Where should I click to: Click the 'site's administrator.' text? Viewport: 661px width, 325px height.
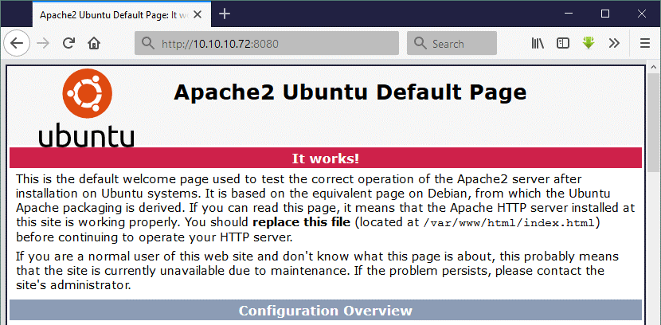tap(72, 285)
